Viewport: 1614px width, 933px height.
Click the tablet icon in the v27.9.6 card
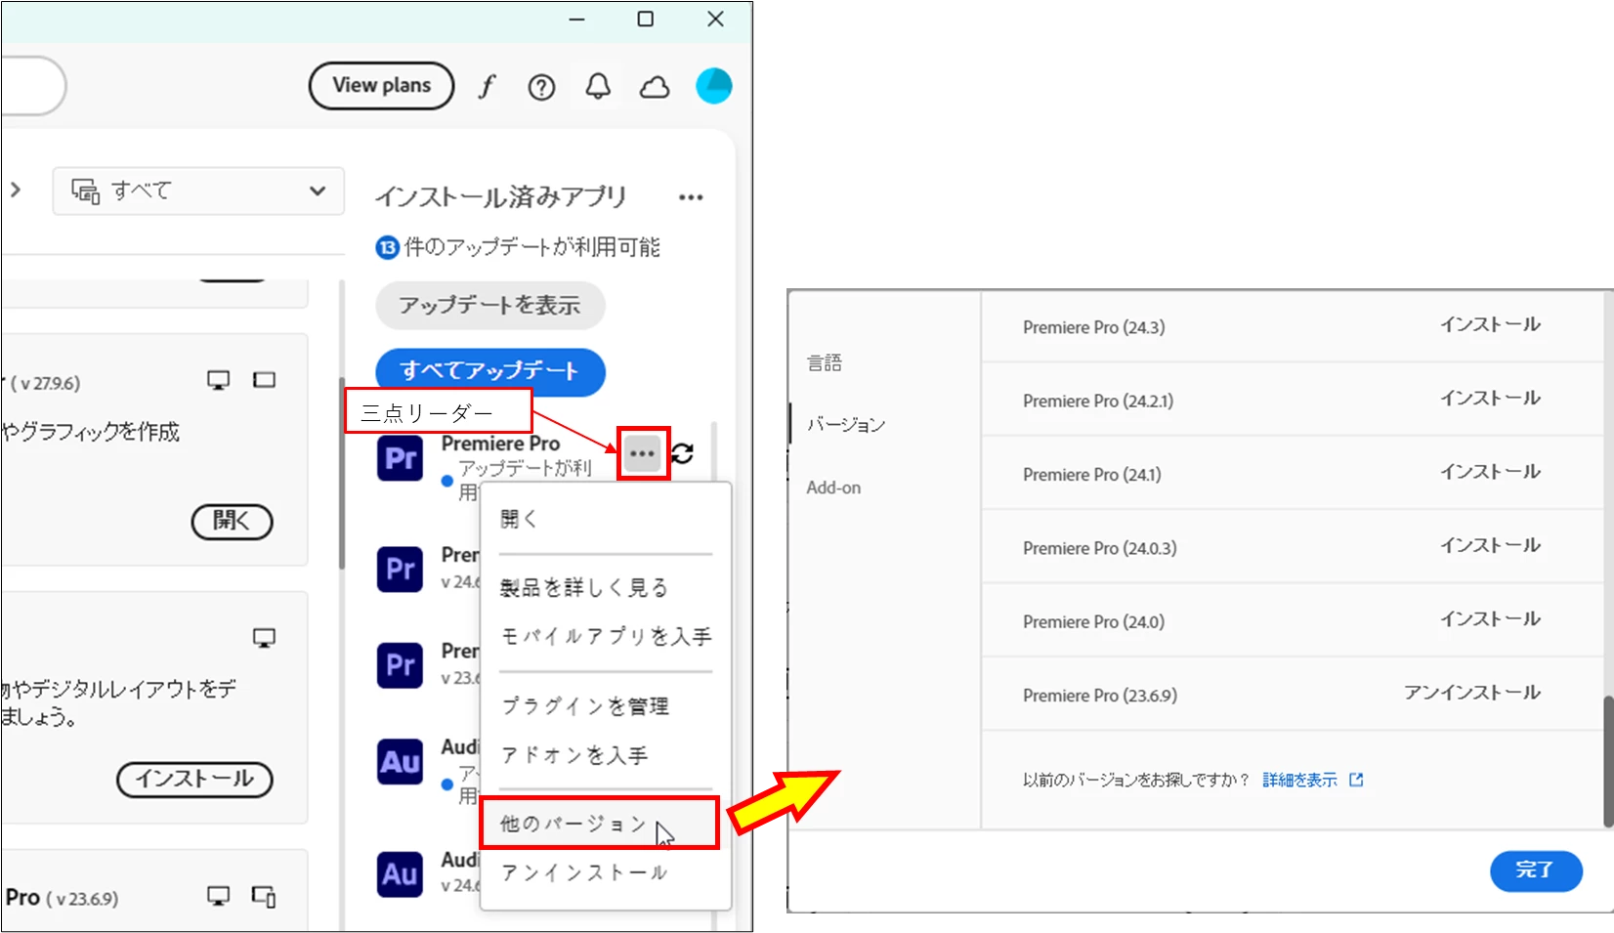point(265,380)
